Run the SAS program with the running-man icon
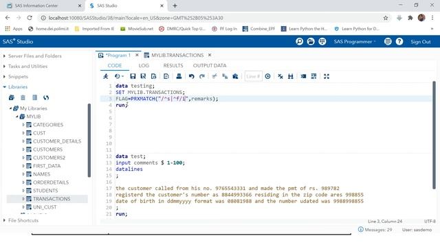The width and height of the screenshot is (440, 247). click(106, 76)
